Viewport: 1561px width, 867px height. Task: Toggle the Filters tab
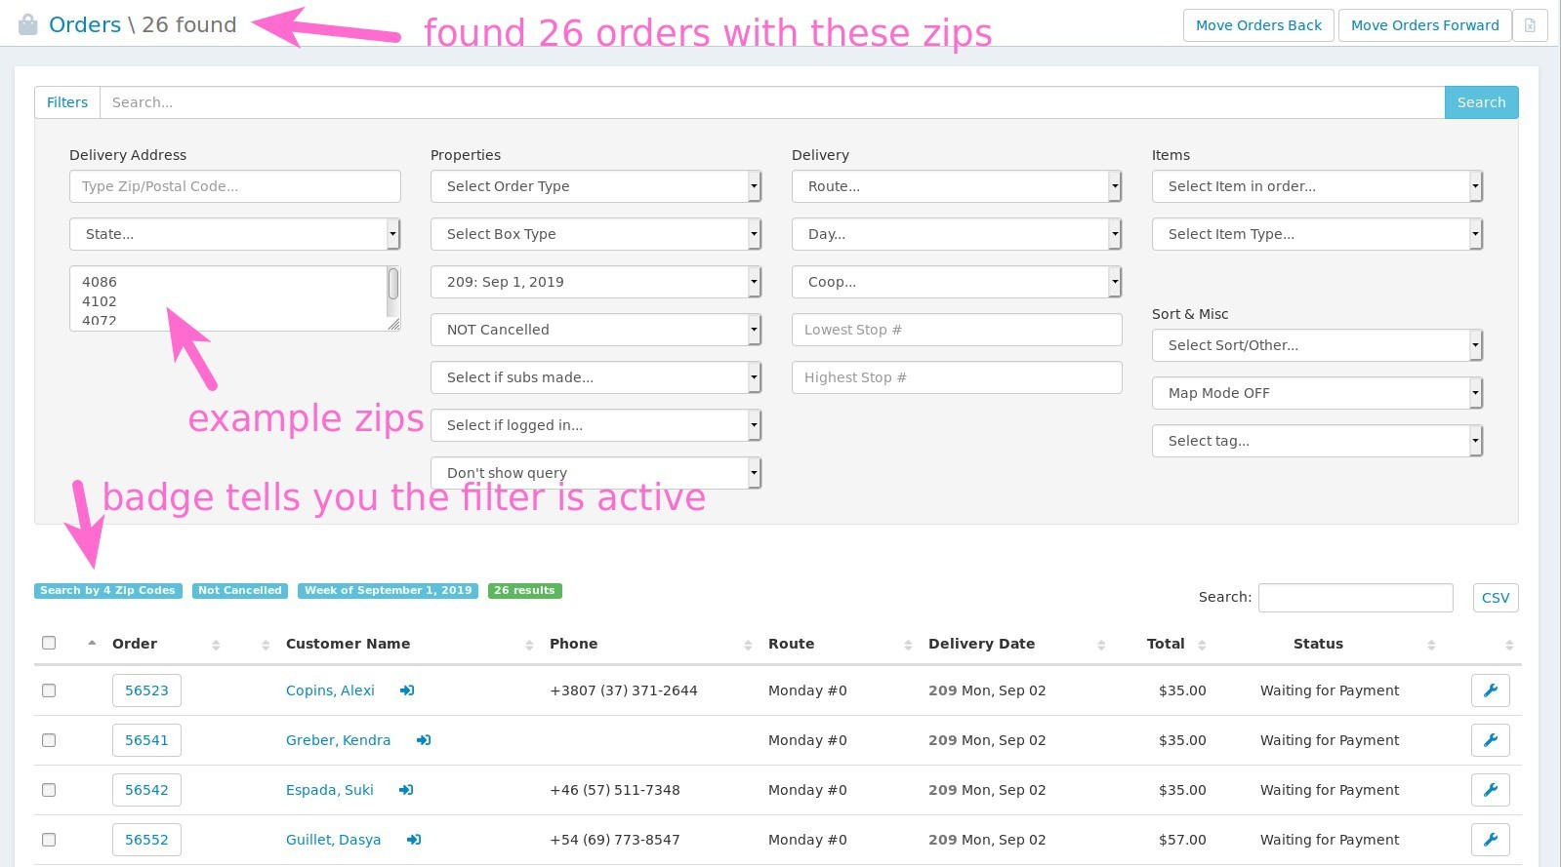tap(67, 102)
